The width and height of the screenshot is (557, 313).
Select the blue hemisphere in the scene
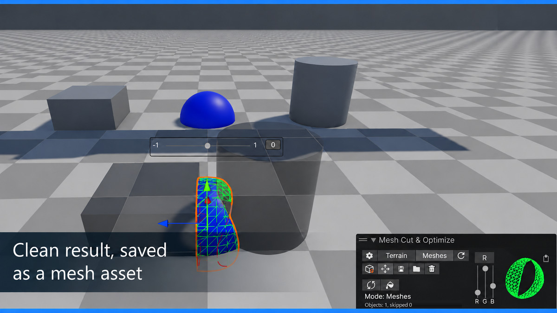[x=207, y=110]
